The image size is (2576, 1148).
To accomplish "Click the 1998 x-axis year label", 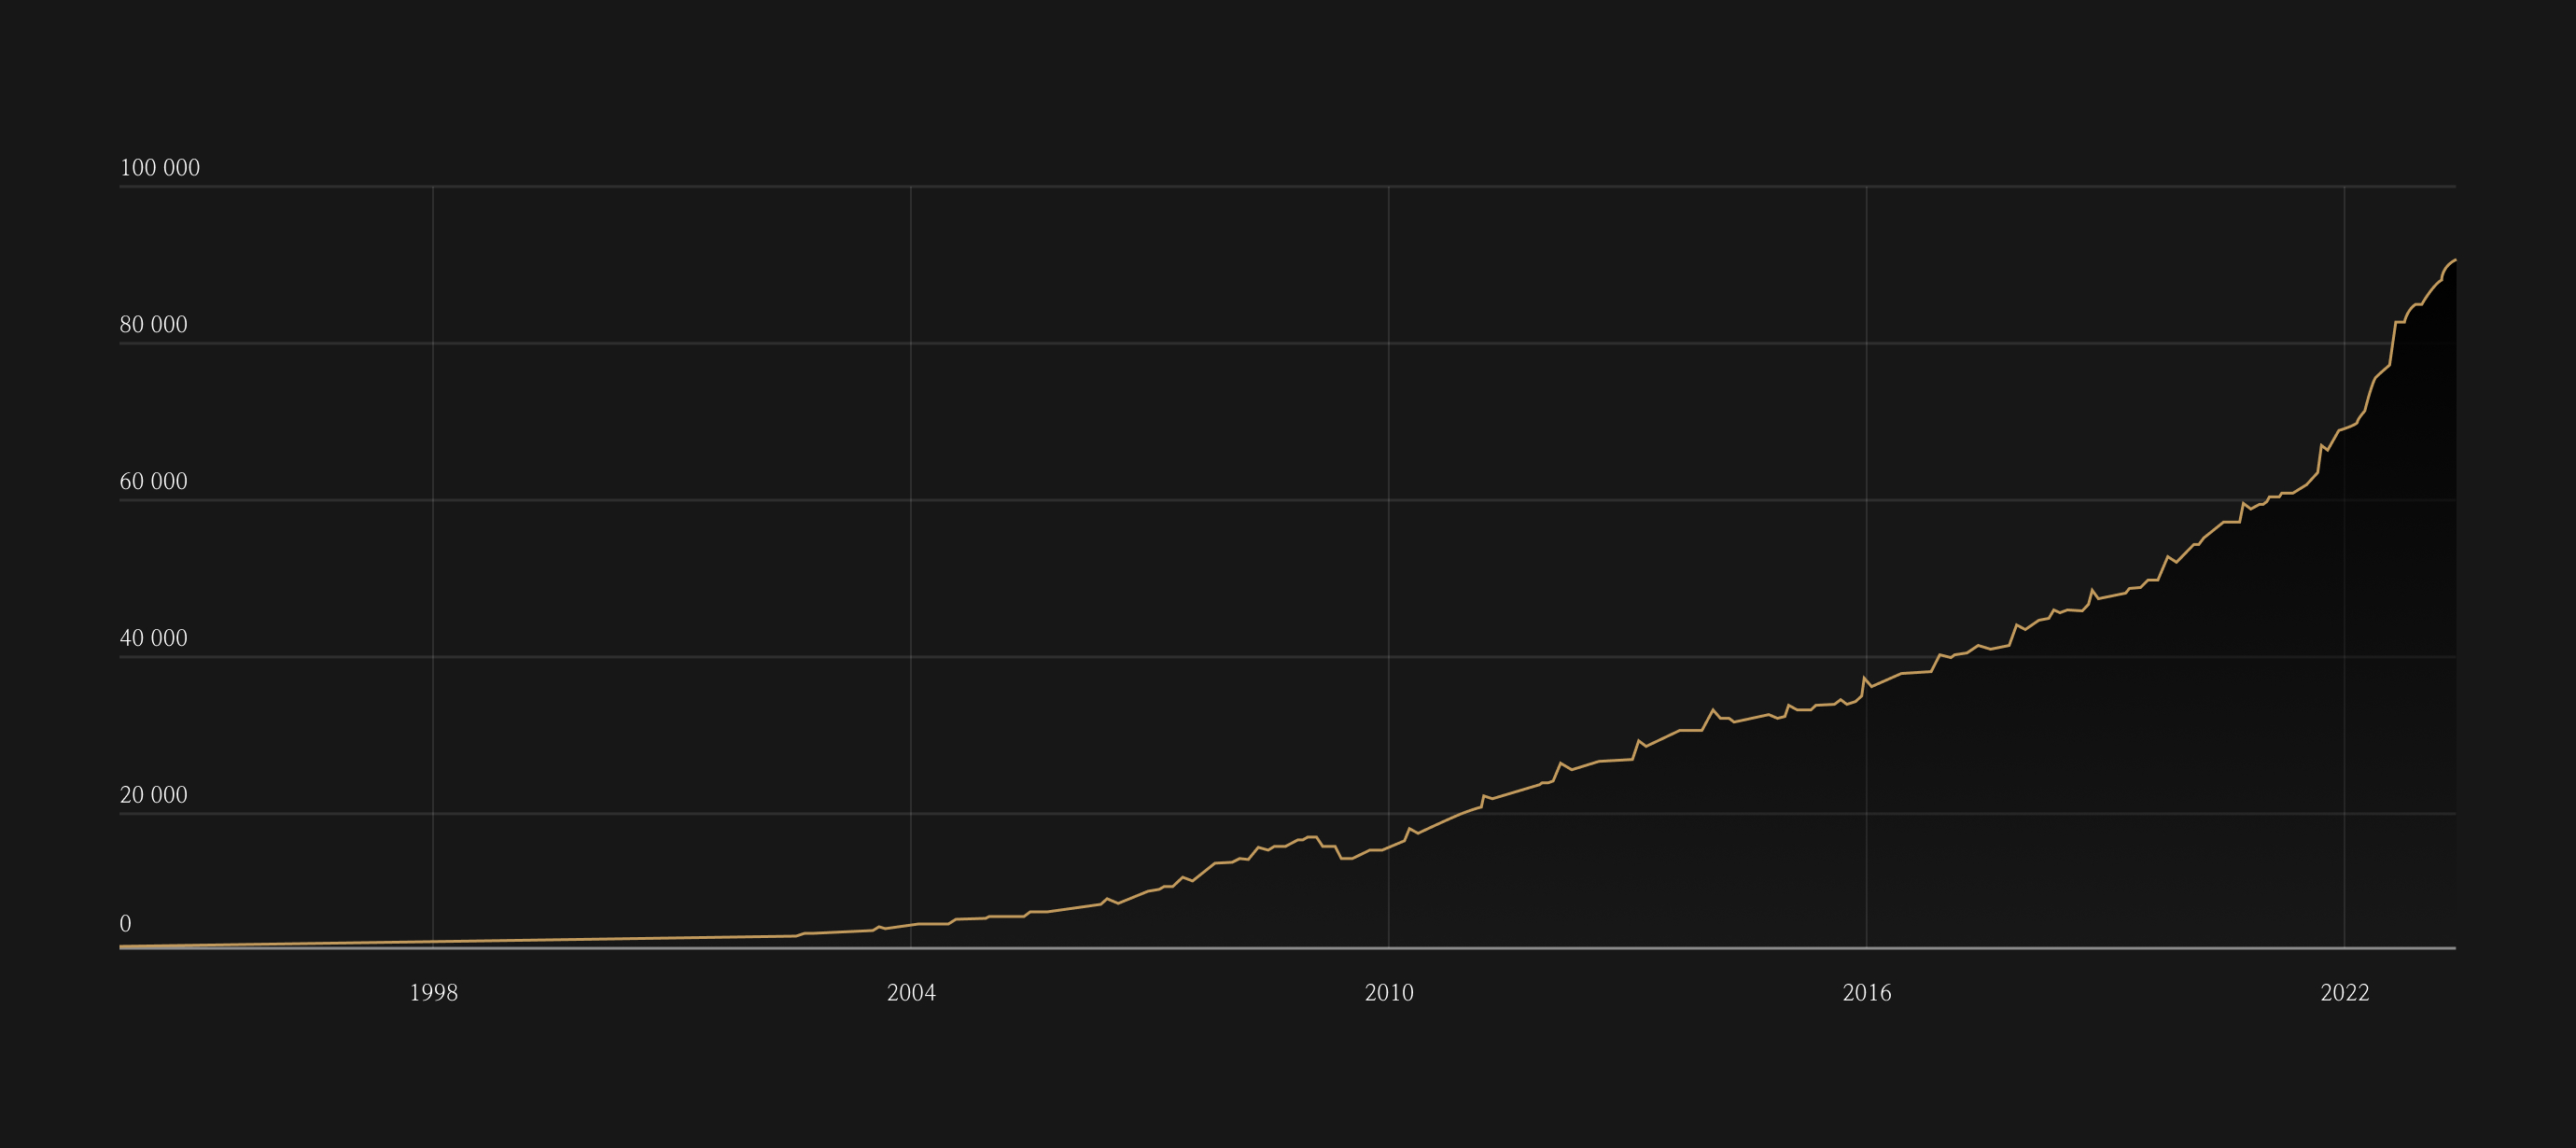I will [x=433, y=993].
